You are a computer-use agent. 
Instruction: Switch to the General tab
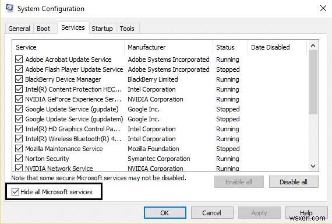19,29
